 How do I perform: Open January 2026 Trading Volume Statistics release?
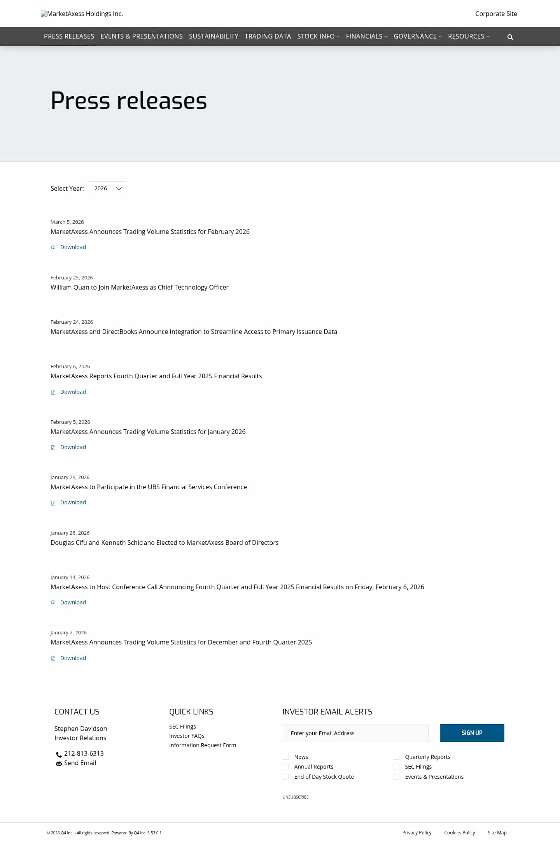[148, 432]
